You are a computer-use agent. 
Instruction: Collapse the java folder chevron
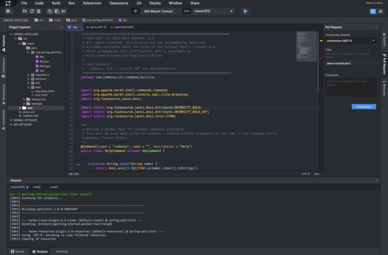24,48
